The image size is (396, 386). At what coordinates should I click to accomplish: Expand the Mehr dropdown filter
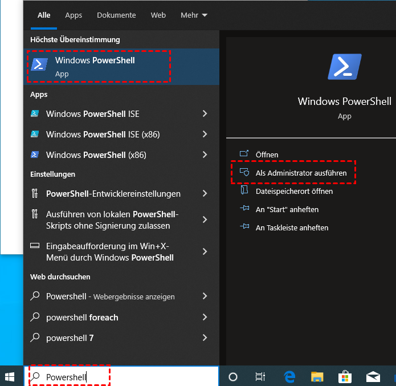click(194, 15)
